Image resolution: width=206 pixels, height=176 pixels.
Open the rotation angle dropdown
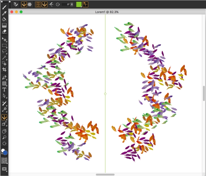(x=72, y=5)
